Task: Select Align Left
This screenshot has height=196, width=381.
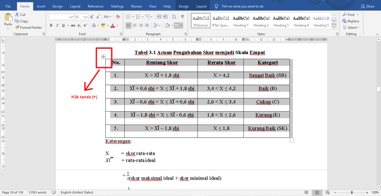Action: pyautogui.click(x=128, y=25)
